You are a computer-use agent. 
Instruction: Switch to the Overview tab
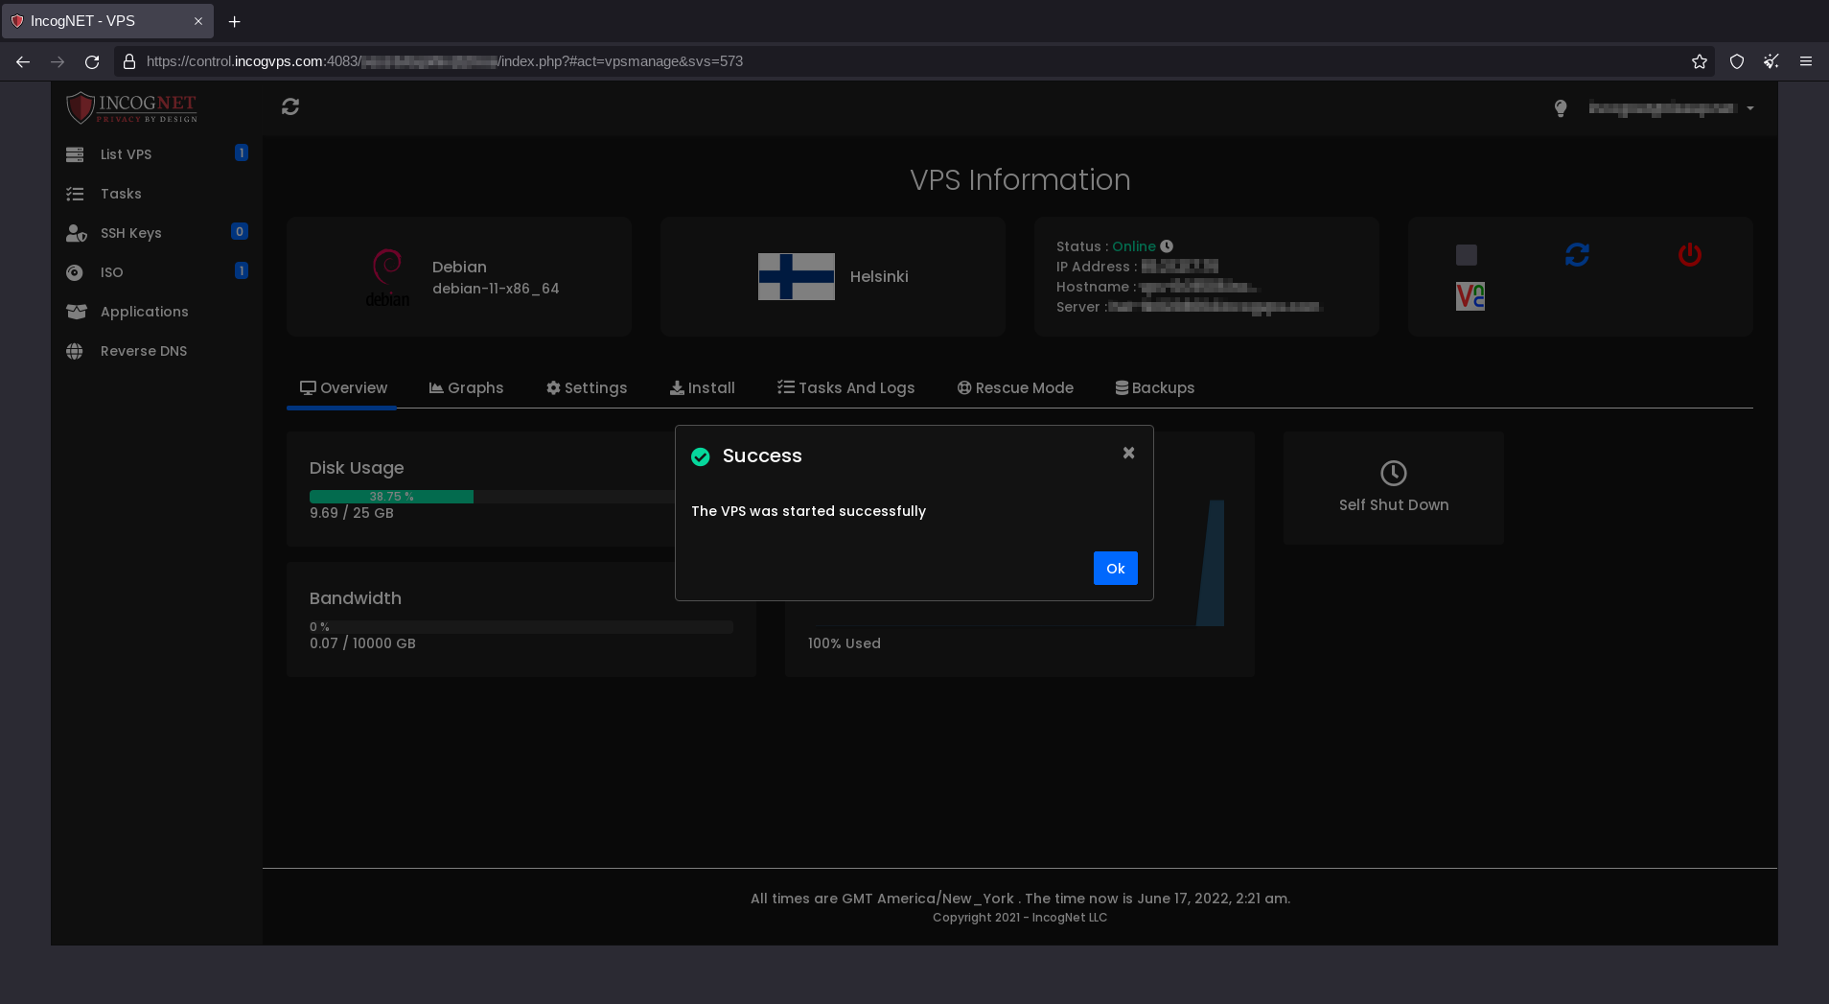click(343, 387)
